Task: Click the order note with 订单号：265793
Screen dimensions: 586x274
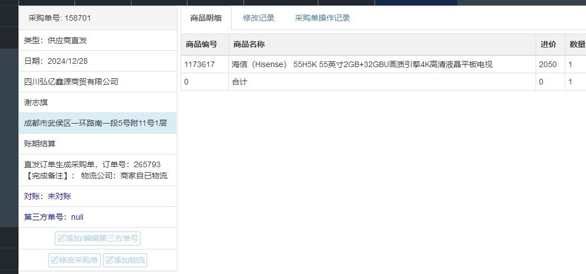Action: (x=92, y=164)
